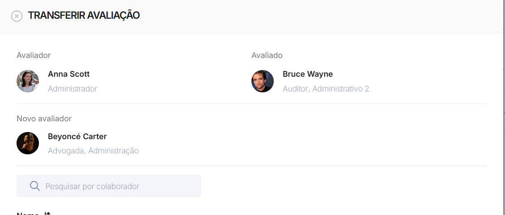
Task: Click the Novo avaliador section heading
Action: pos(44,119)
